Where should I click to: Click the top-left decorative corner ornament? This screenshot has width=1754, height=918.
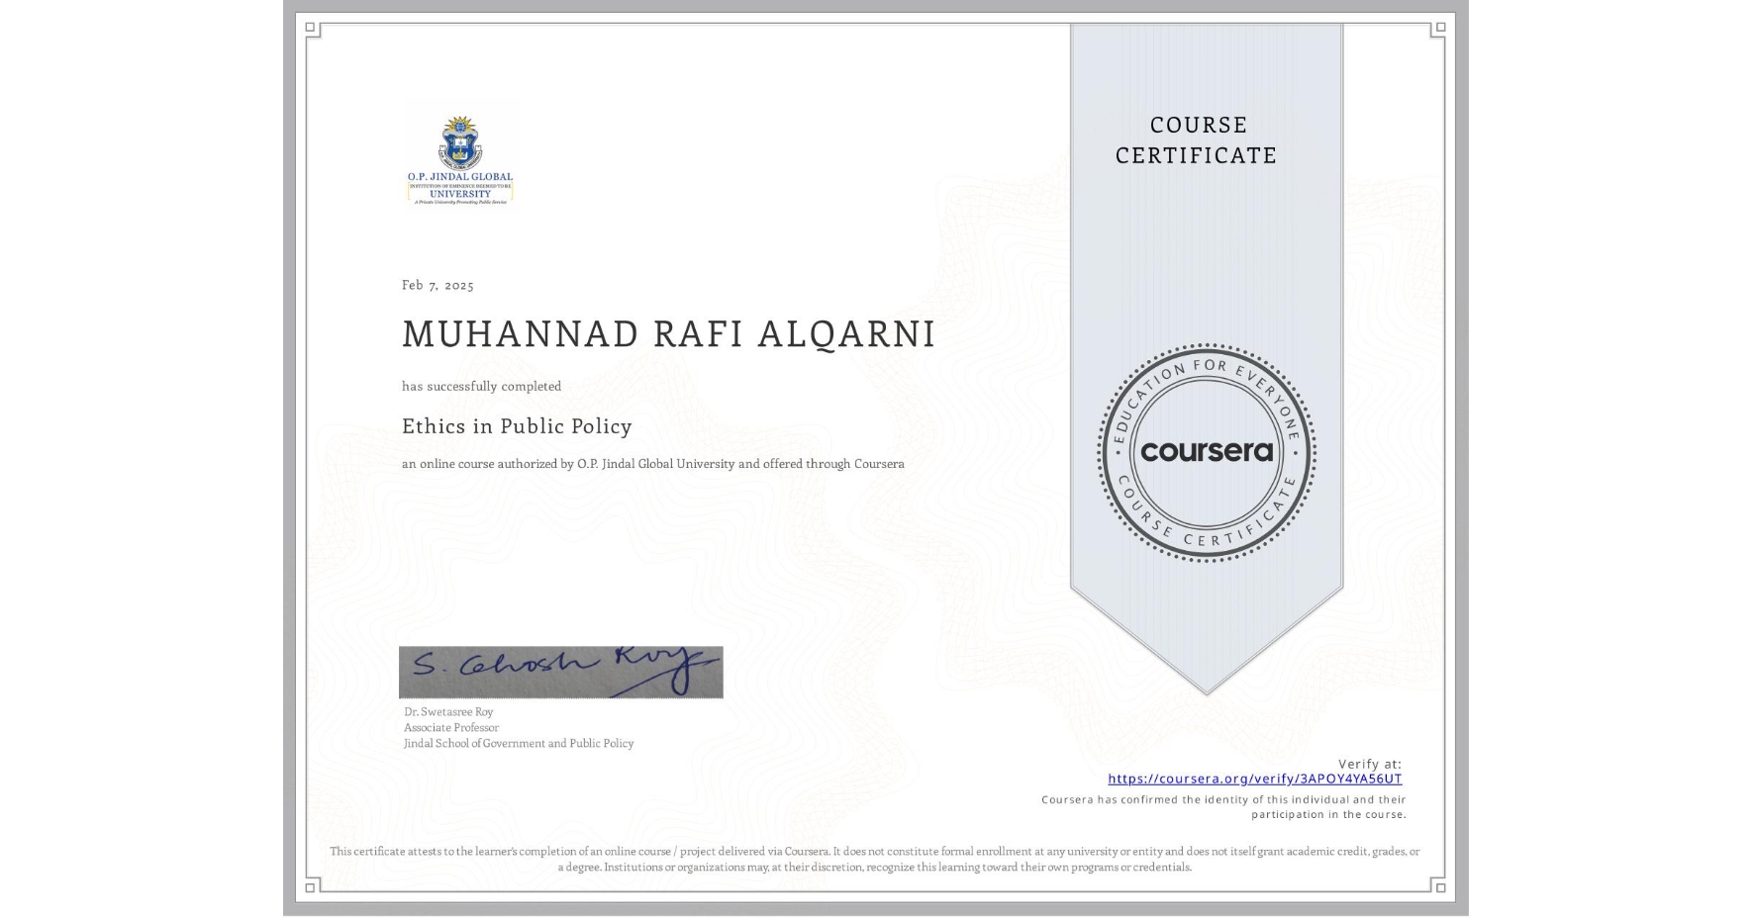pos(312,30)
